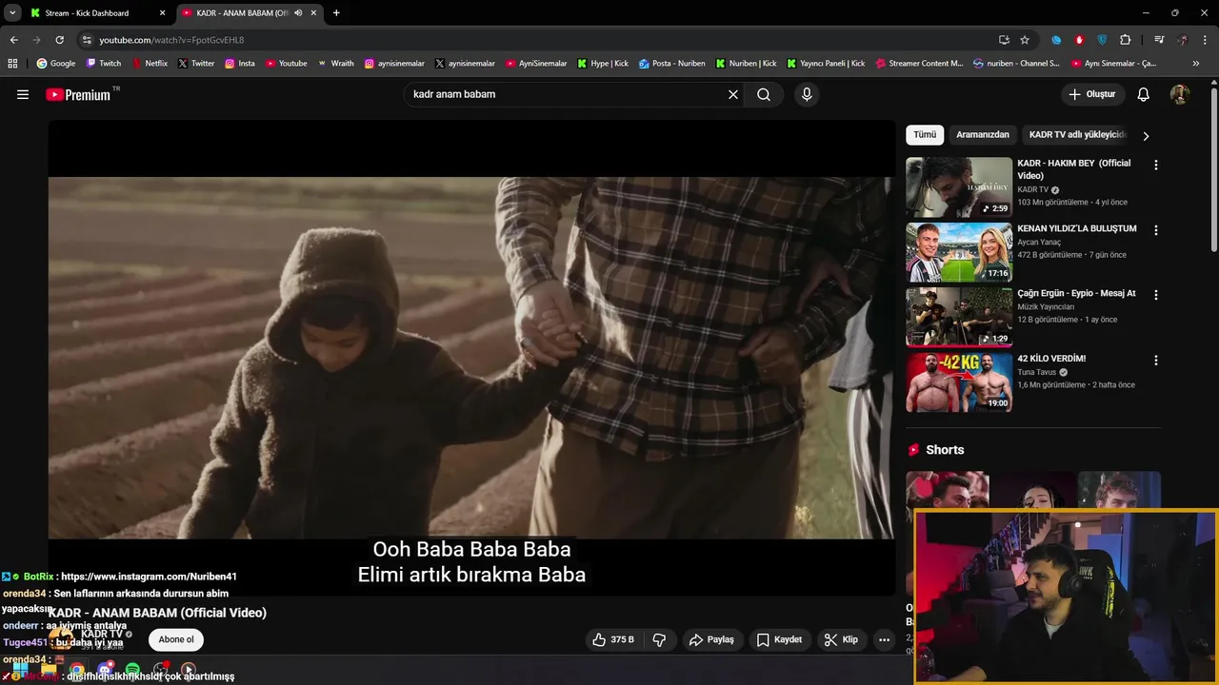Viewport: 1219px width, 685px height.
Task: Open the apps grid in bookmarks bar
Action: pos(12,64)
